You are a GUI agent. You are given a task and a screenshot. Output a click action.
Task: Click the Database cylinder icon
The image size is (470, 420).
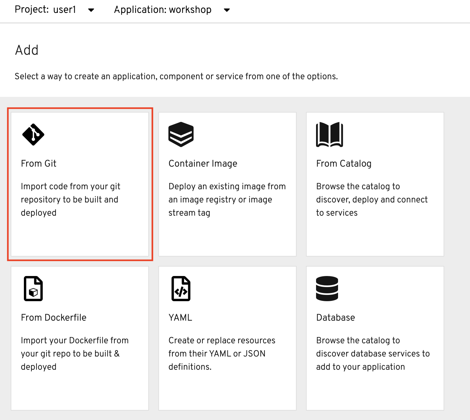pos(327,289)
